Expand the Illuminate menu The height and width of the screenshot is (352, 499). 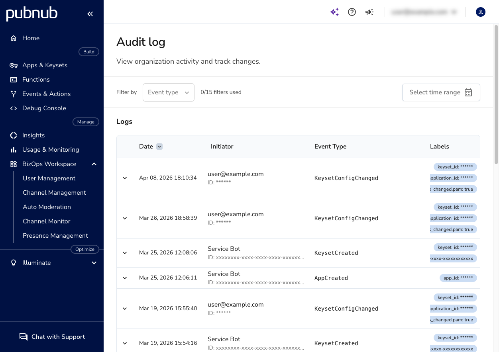[x=94, y=262]
